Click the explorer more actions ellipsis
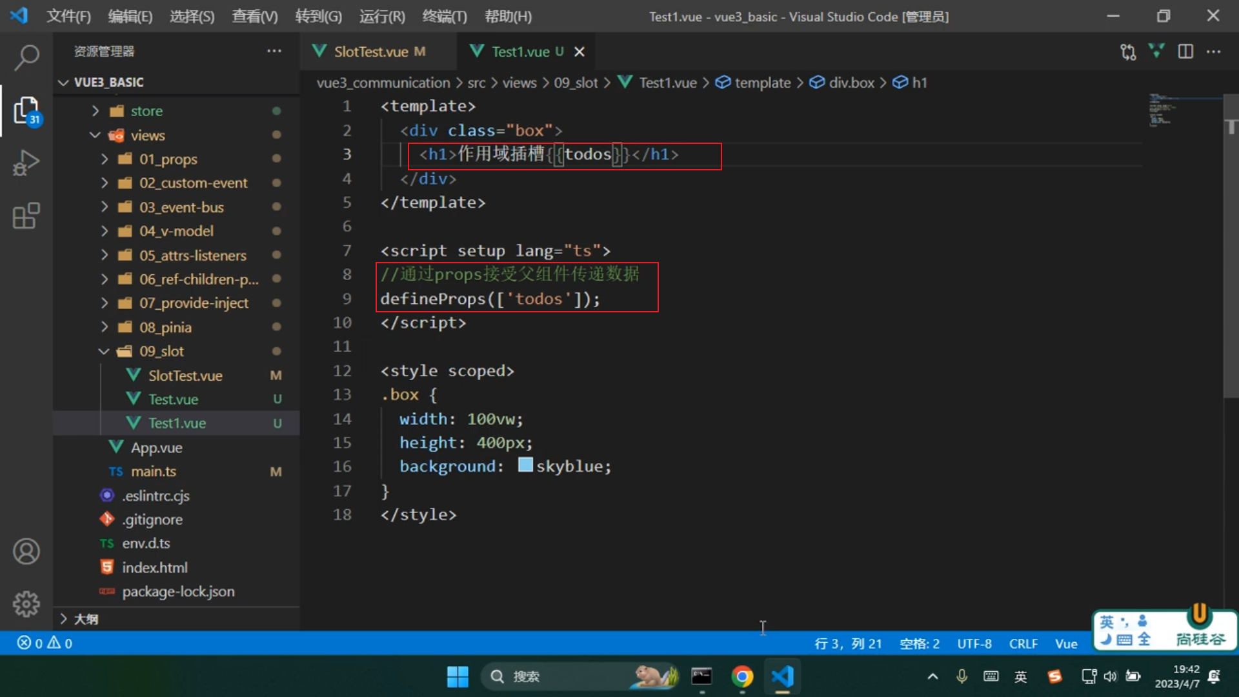Screen dimensions: 1239x697 click(274, 51)
